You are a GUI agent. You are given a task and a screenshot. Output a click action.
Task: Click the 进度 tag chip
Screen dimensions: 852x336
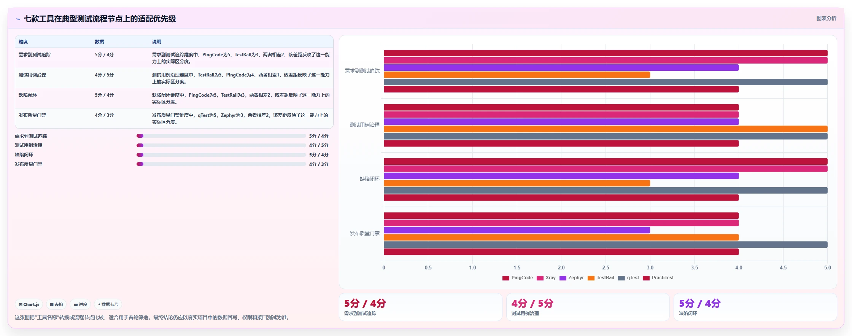pyautogui.click(x=80, y=304)
